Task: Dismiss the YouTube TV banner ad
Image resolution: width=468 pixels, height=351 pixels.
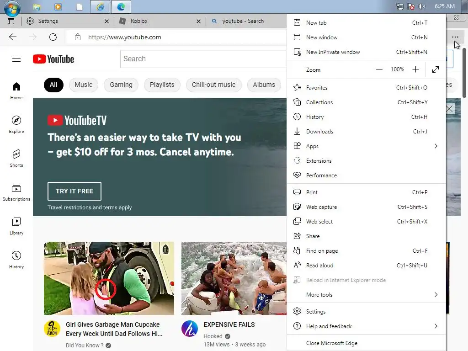Action: (450, 109)
